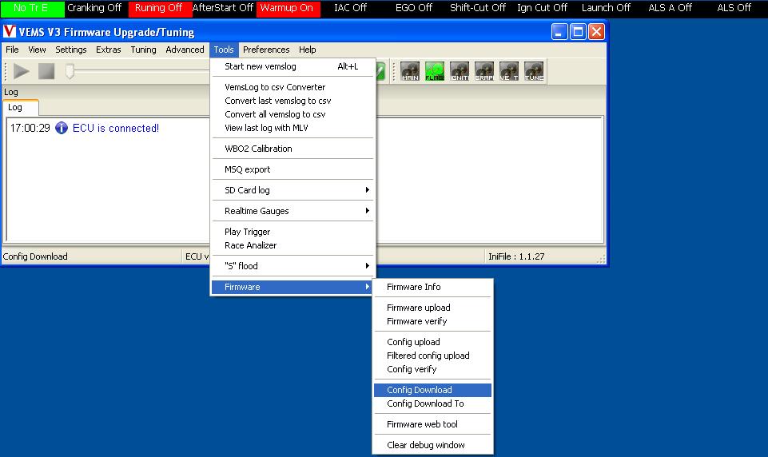Select Play Trigger
This screenshot has height=457, width=768.
click(x=293, y=232)
